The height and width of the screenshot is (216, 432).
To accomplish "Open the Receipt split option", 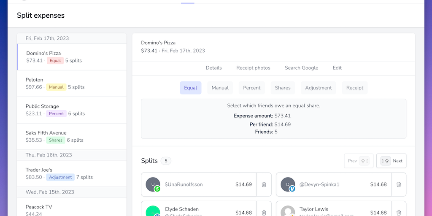I will tap(354, 88).
